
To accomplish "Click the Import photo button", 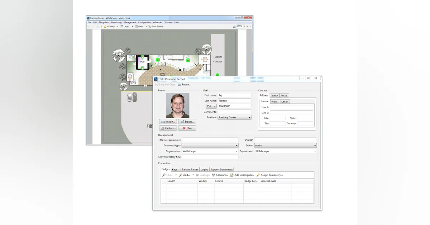I will coord(168,122).
